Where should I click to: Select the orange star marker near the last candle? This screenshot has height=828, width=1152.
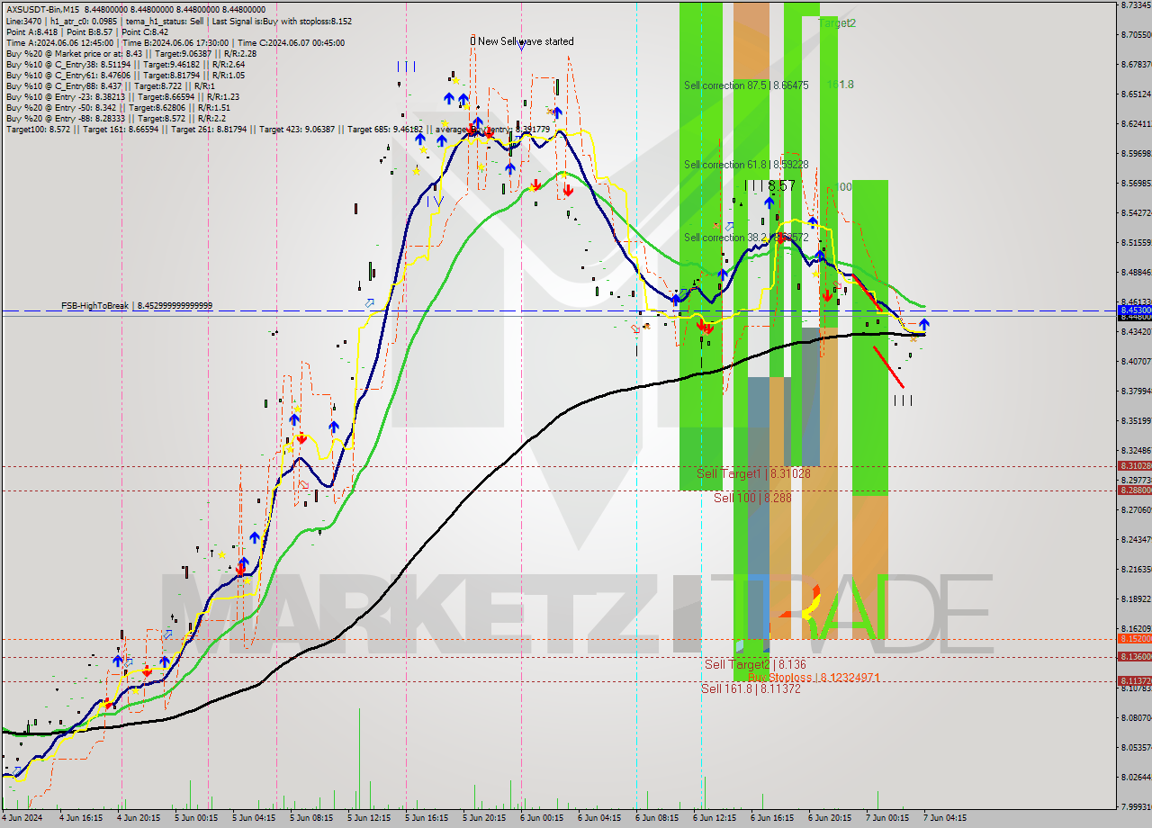point(914,337)
